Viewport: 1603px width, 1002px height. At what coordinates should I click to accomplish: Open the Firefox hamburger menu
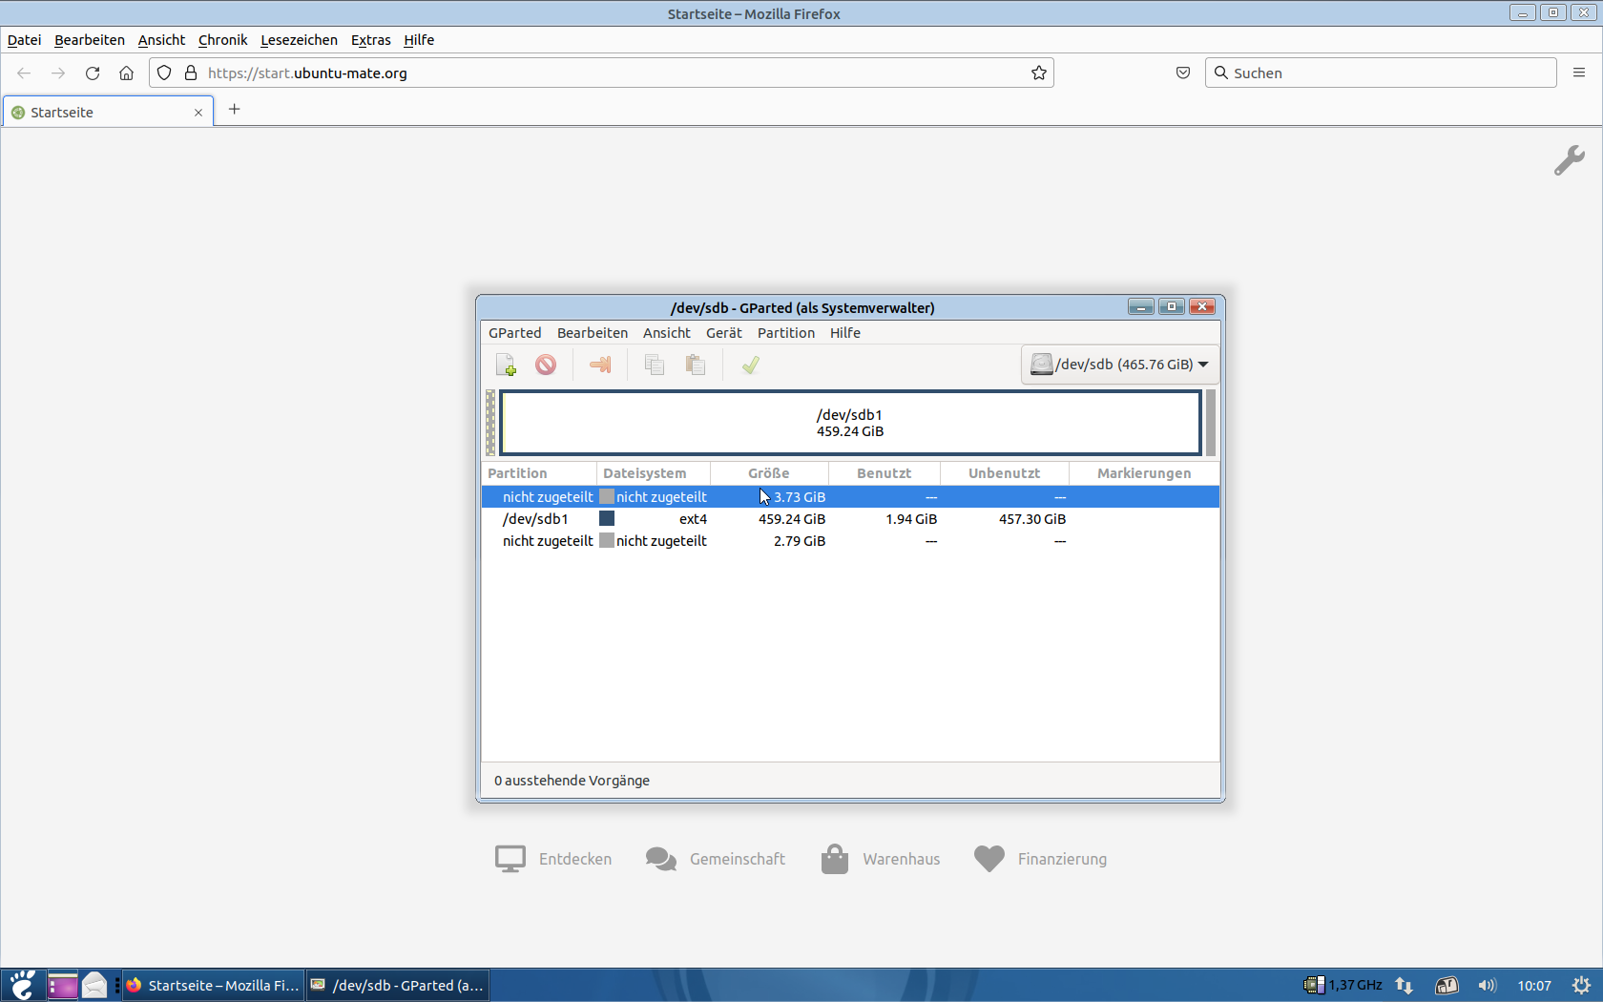[1579, 73]
